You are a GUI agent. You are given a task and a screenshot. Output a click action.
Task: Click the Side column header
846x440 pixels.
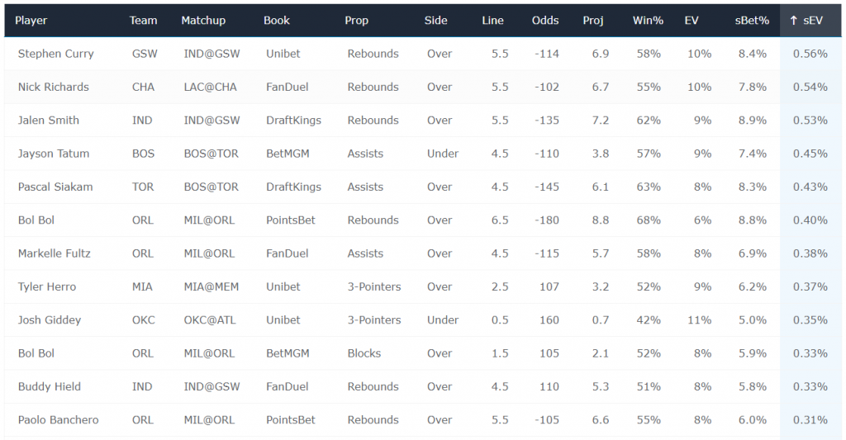point(435,21)
